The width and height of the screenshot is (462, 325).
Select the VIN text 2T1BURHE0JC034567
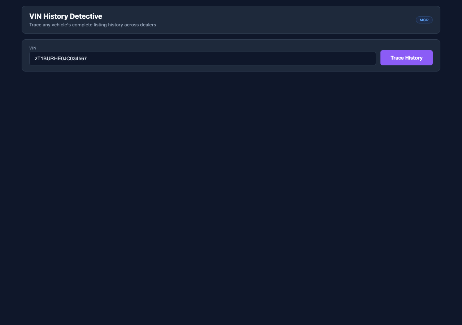point(60,58)
